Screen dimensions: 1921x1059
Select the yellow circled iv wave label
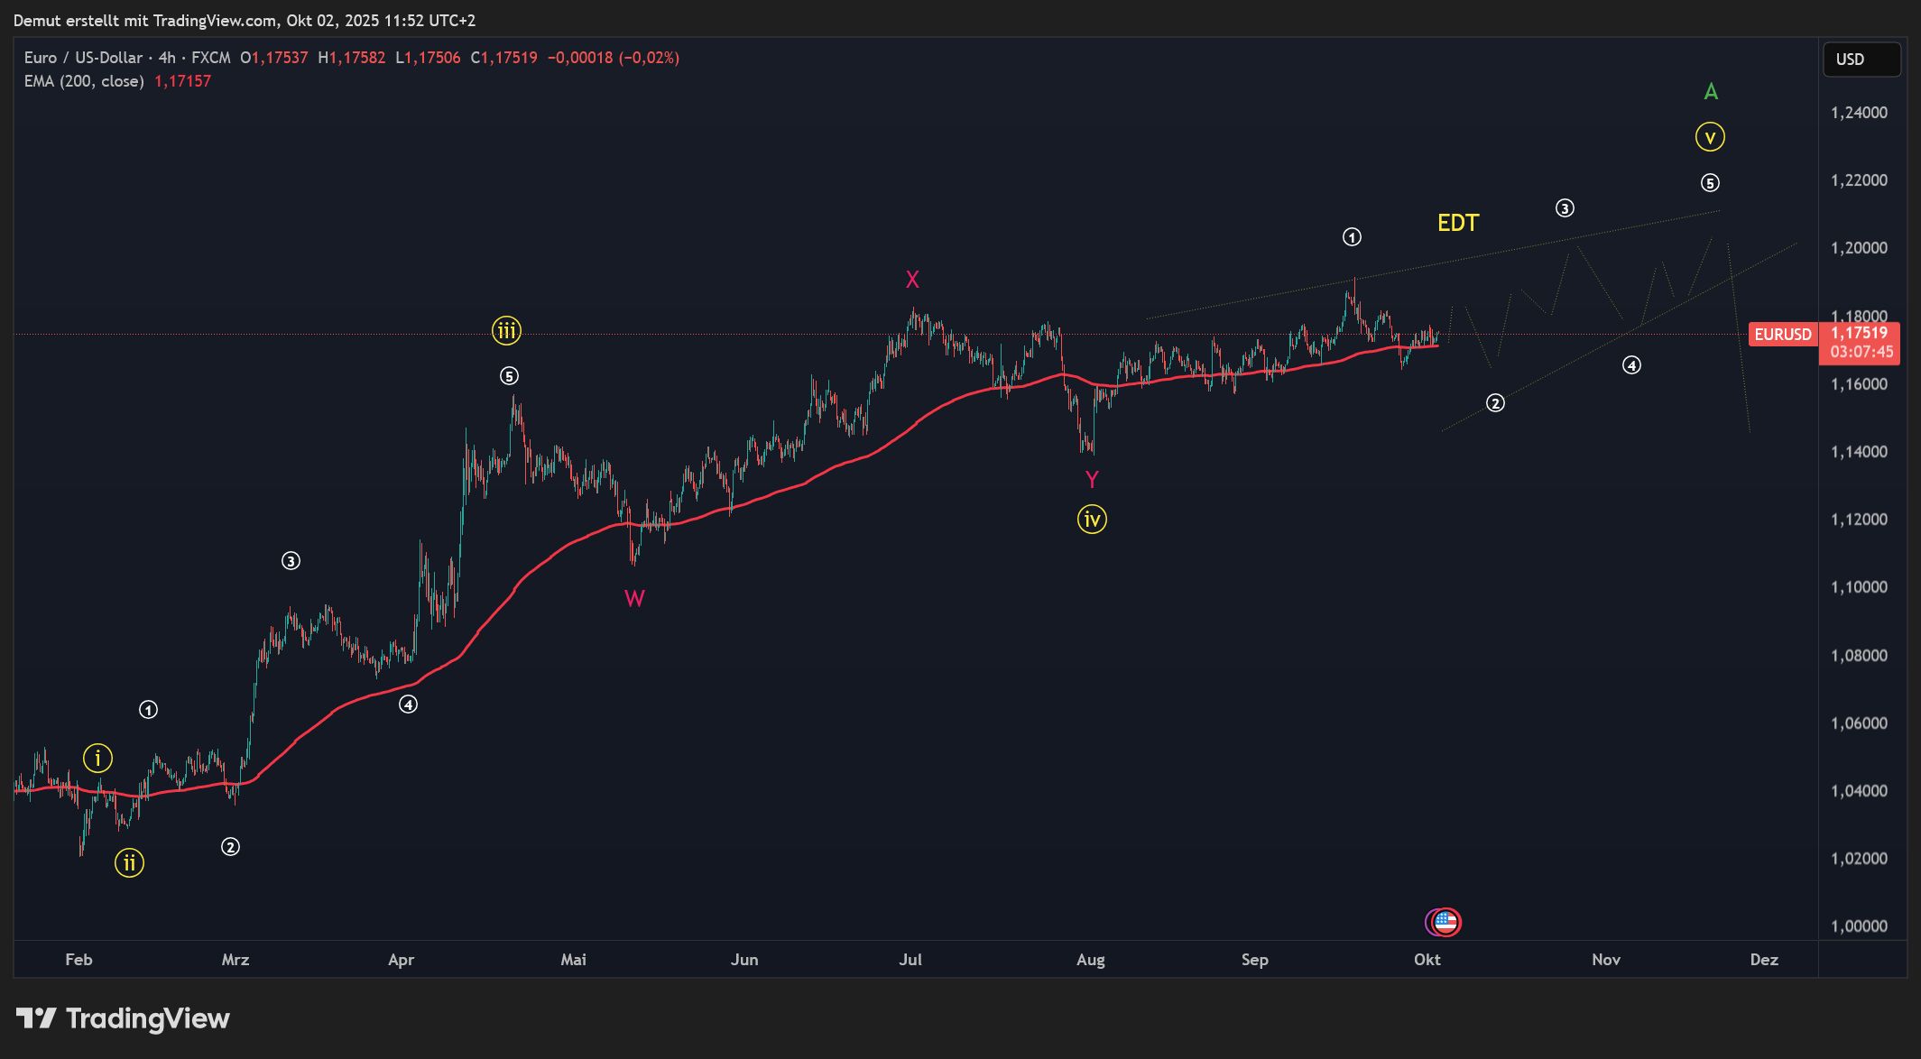pos(1092,520)
